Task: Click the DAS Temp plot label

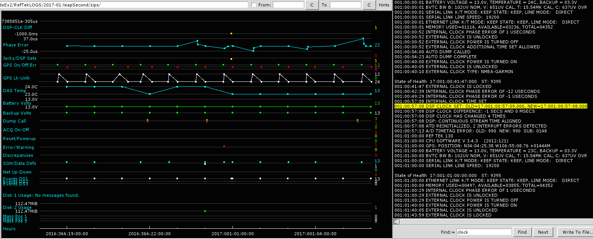Action: coord(14,91)
